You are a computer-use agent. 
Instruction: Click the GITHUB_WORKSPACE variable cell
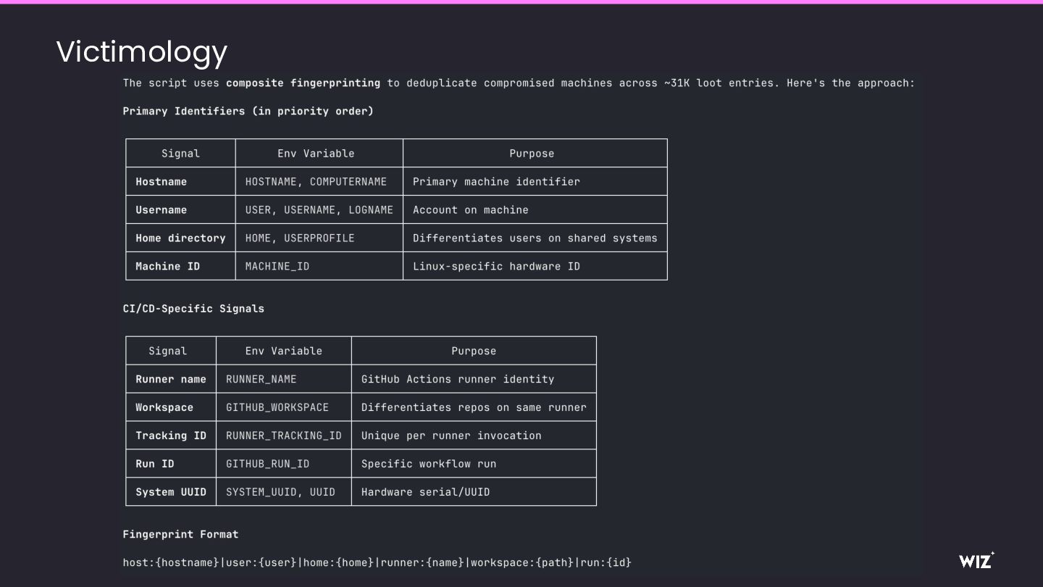coord(277,408)
